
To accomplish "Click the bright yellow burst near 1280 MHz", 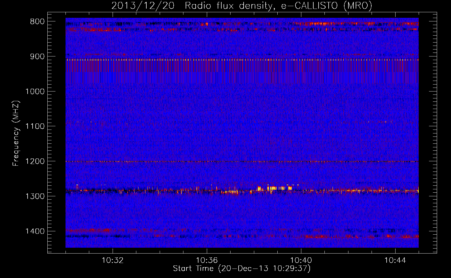I will click(275, 188).
